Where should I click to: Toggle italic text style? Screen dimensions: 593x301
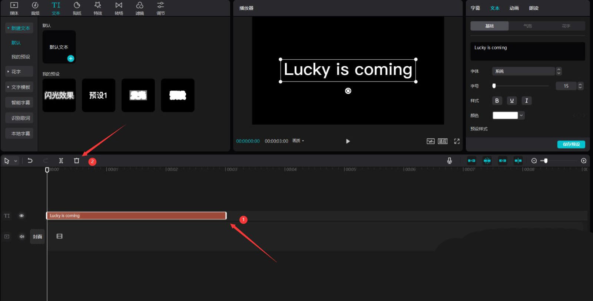click(526, 100)
